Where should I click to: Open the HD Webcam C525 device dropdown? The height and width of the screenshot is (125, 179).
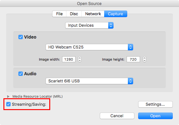coord(89,47)
